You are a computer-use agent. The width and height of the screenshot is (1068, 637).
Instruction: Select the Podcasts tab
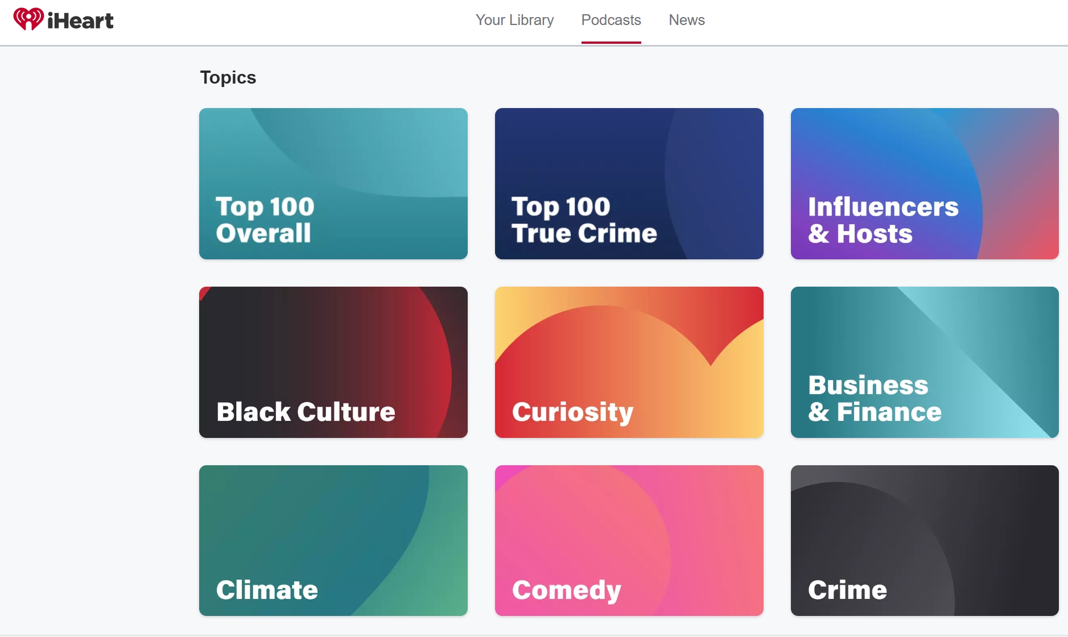tap(611, 20)
